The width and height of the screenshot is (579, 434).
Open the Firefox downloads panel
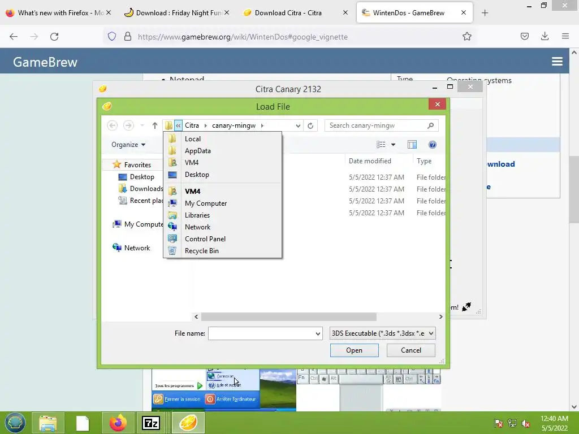[x=545, y=36]
